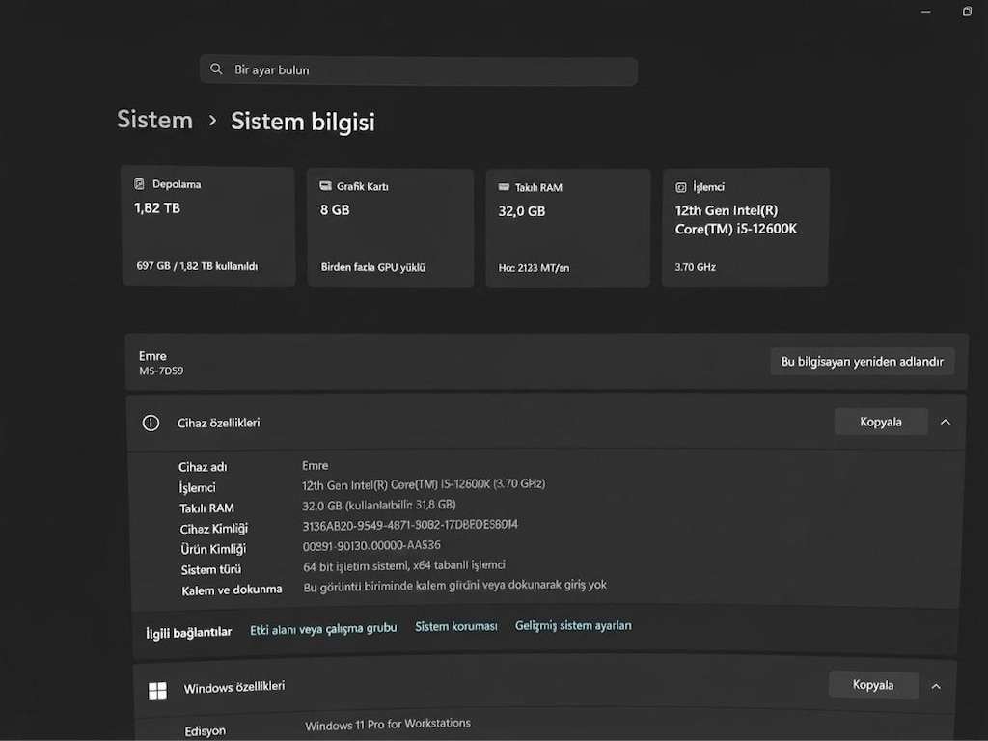This screenshot has height=741, width=988.
Task: Open the Takılı RAM 32,0 GB card
Action: tap(567, 228)
